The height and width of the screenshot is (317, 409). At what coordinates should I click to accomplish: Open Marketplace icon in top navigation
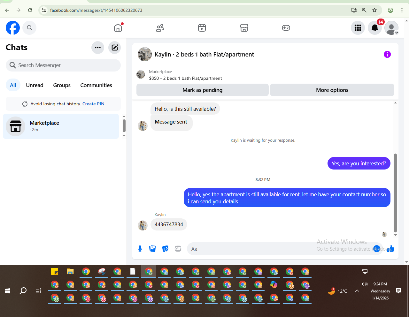coord(244,28)
